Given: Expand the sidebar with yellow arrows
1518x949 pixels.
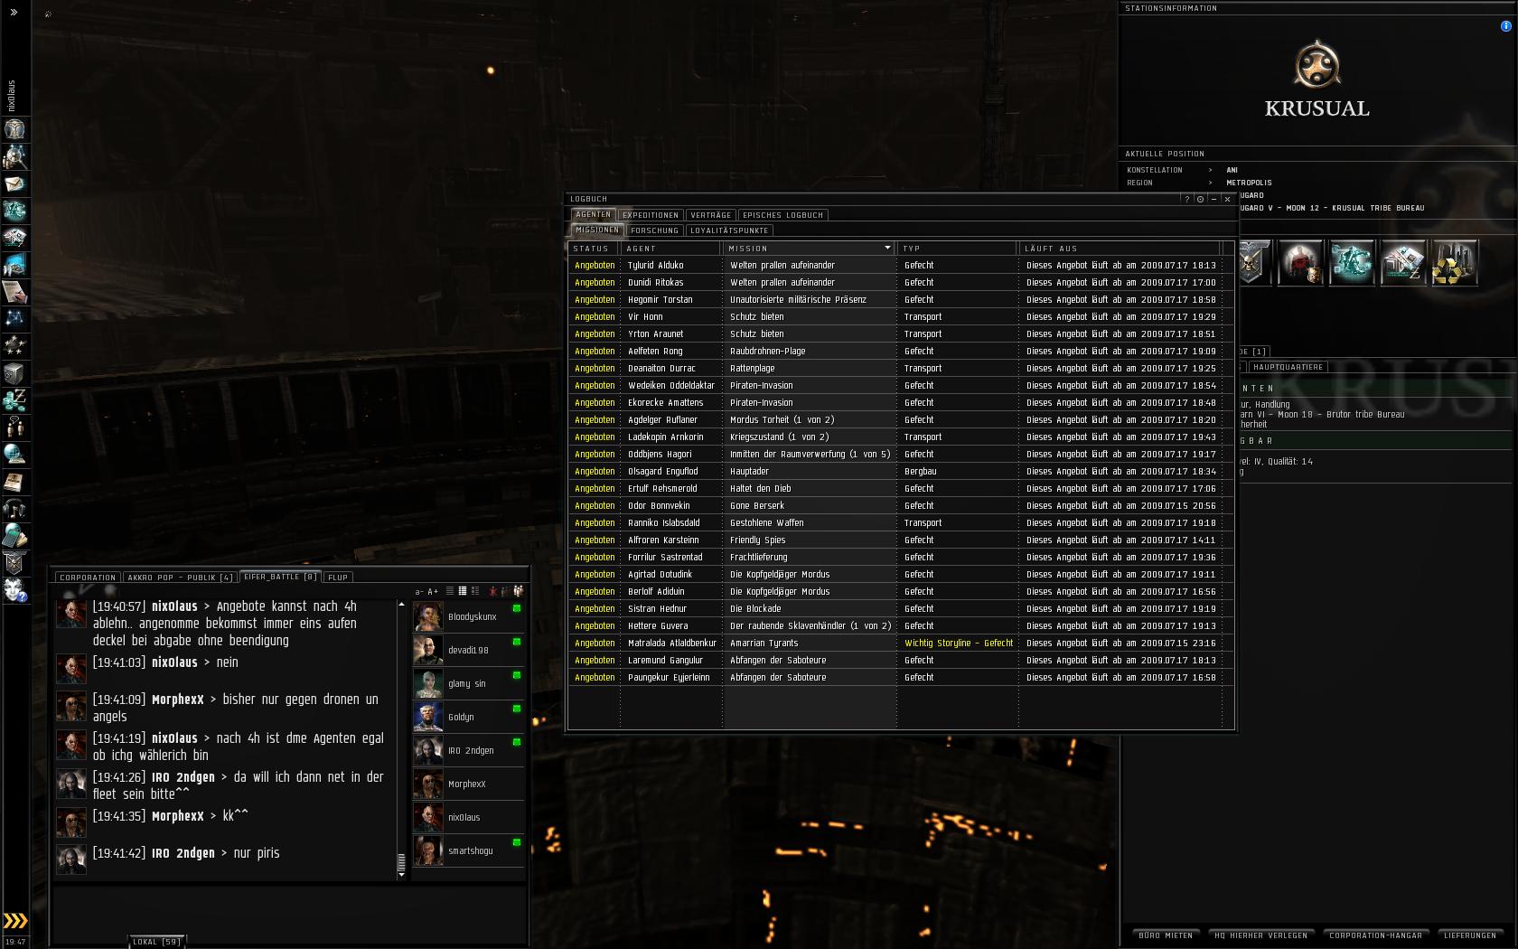Looking at the screenshot, I should coord(15,921).
